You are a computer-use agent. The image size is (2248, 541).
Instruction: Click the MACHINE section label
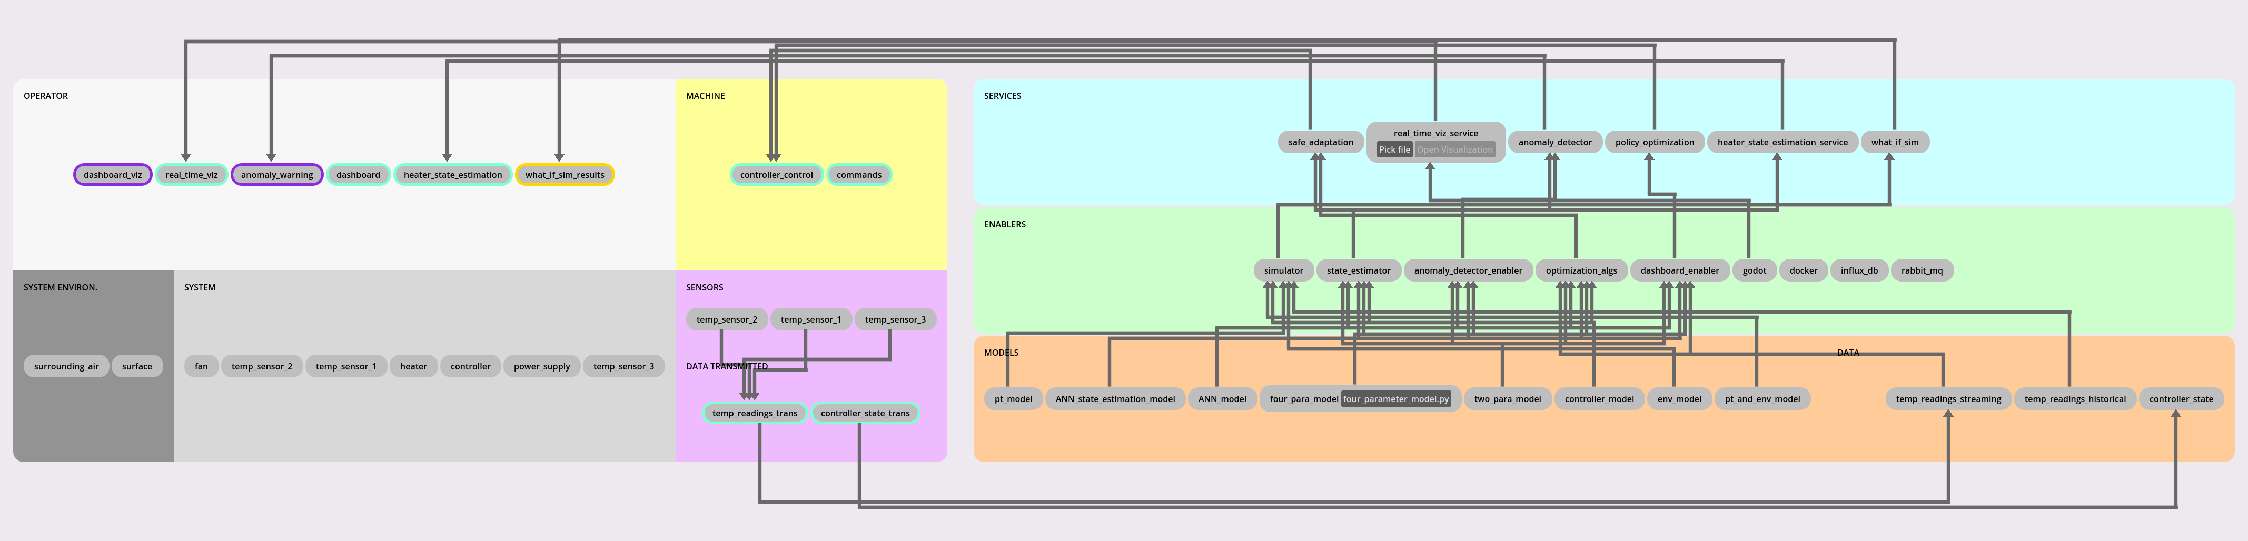[705, 96]
